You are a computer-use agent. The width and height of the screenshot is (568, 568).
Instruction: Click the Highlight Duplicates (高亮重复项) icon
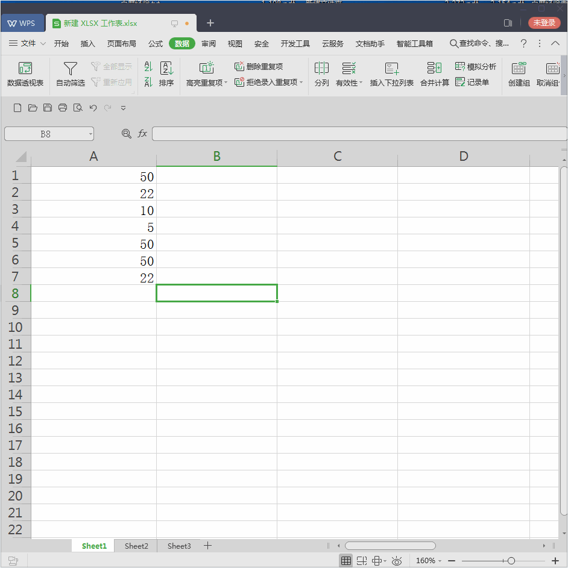pos(206,68)
